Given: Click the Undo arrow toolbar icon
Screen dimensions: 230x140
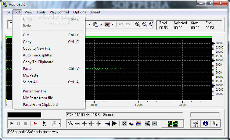Looking at the screenshot, I should [x=121, y=24].
